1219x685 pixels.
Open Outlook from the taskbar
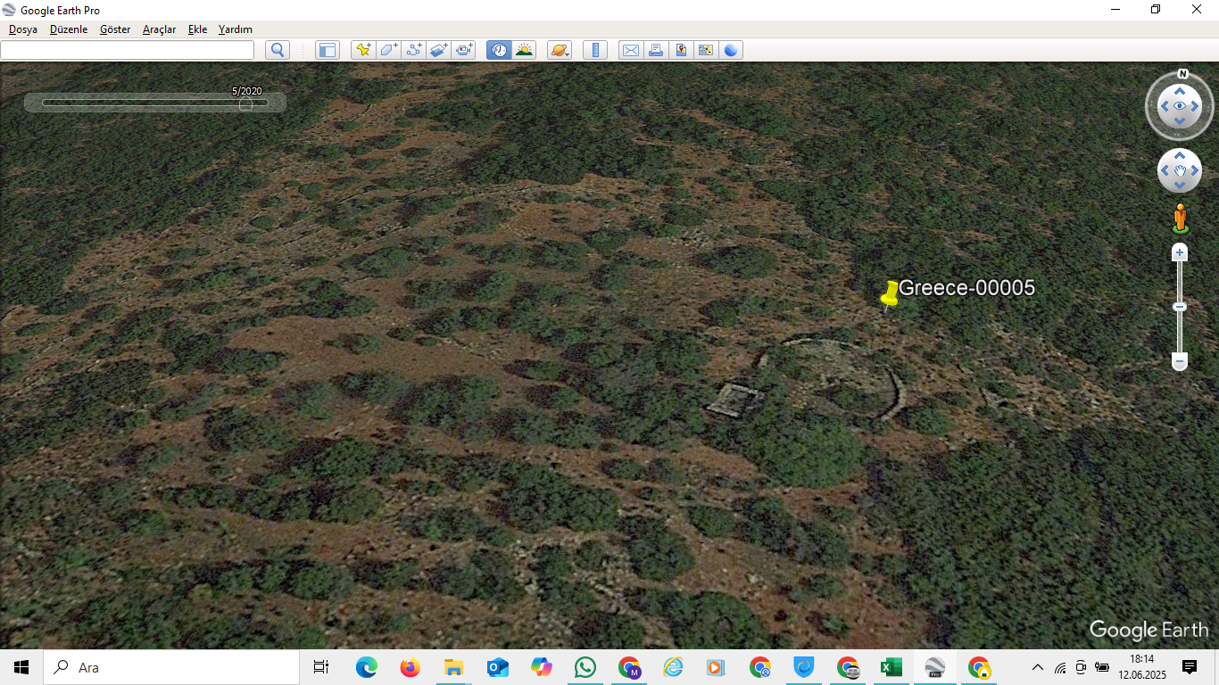tap(498, 667)
